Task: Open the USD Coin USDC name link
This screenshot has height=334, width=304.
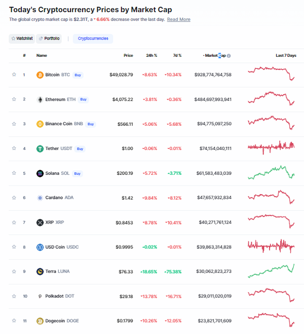Action: click(x=62, y=247)
